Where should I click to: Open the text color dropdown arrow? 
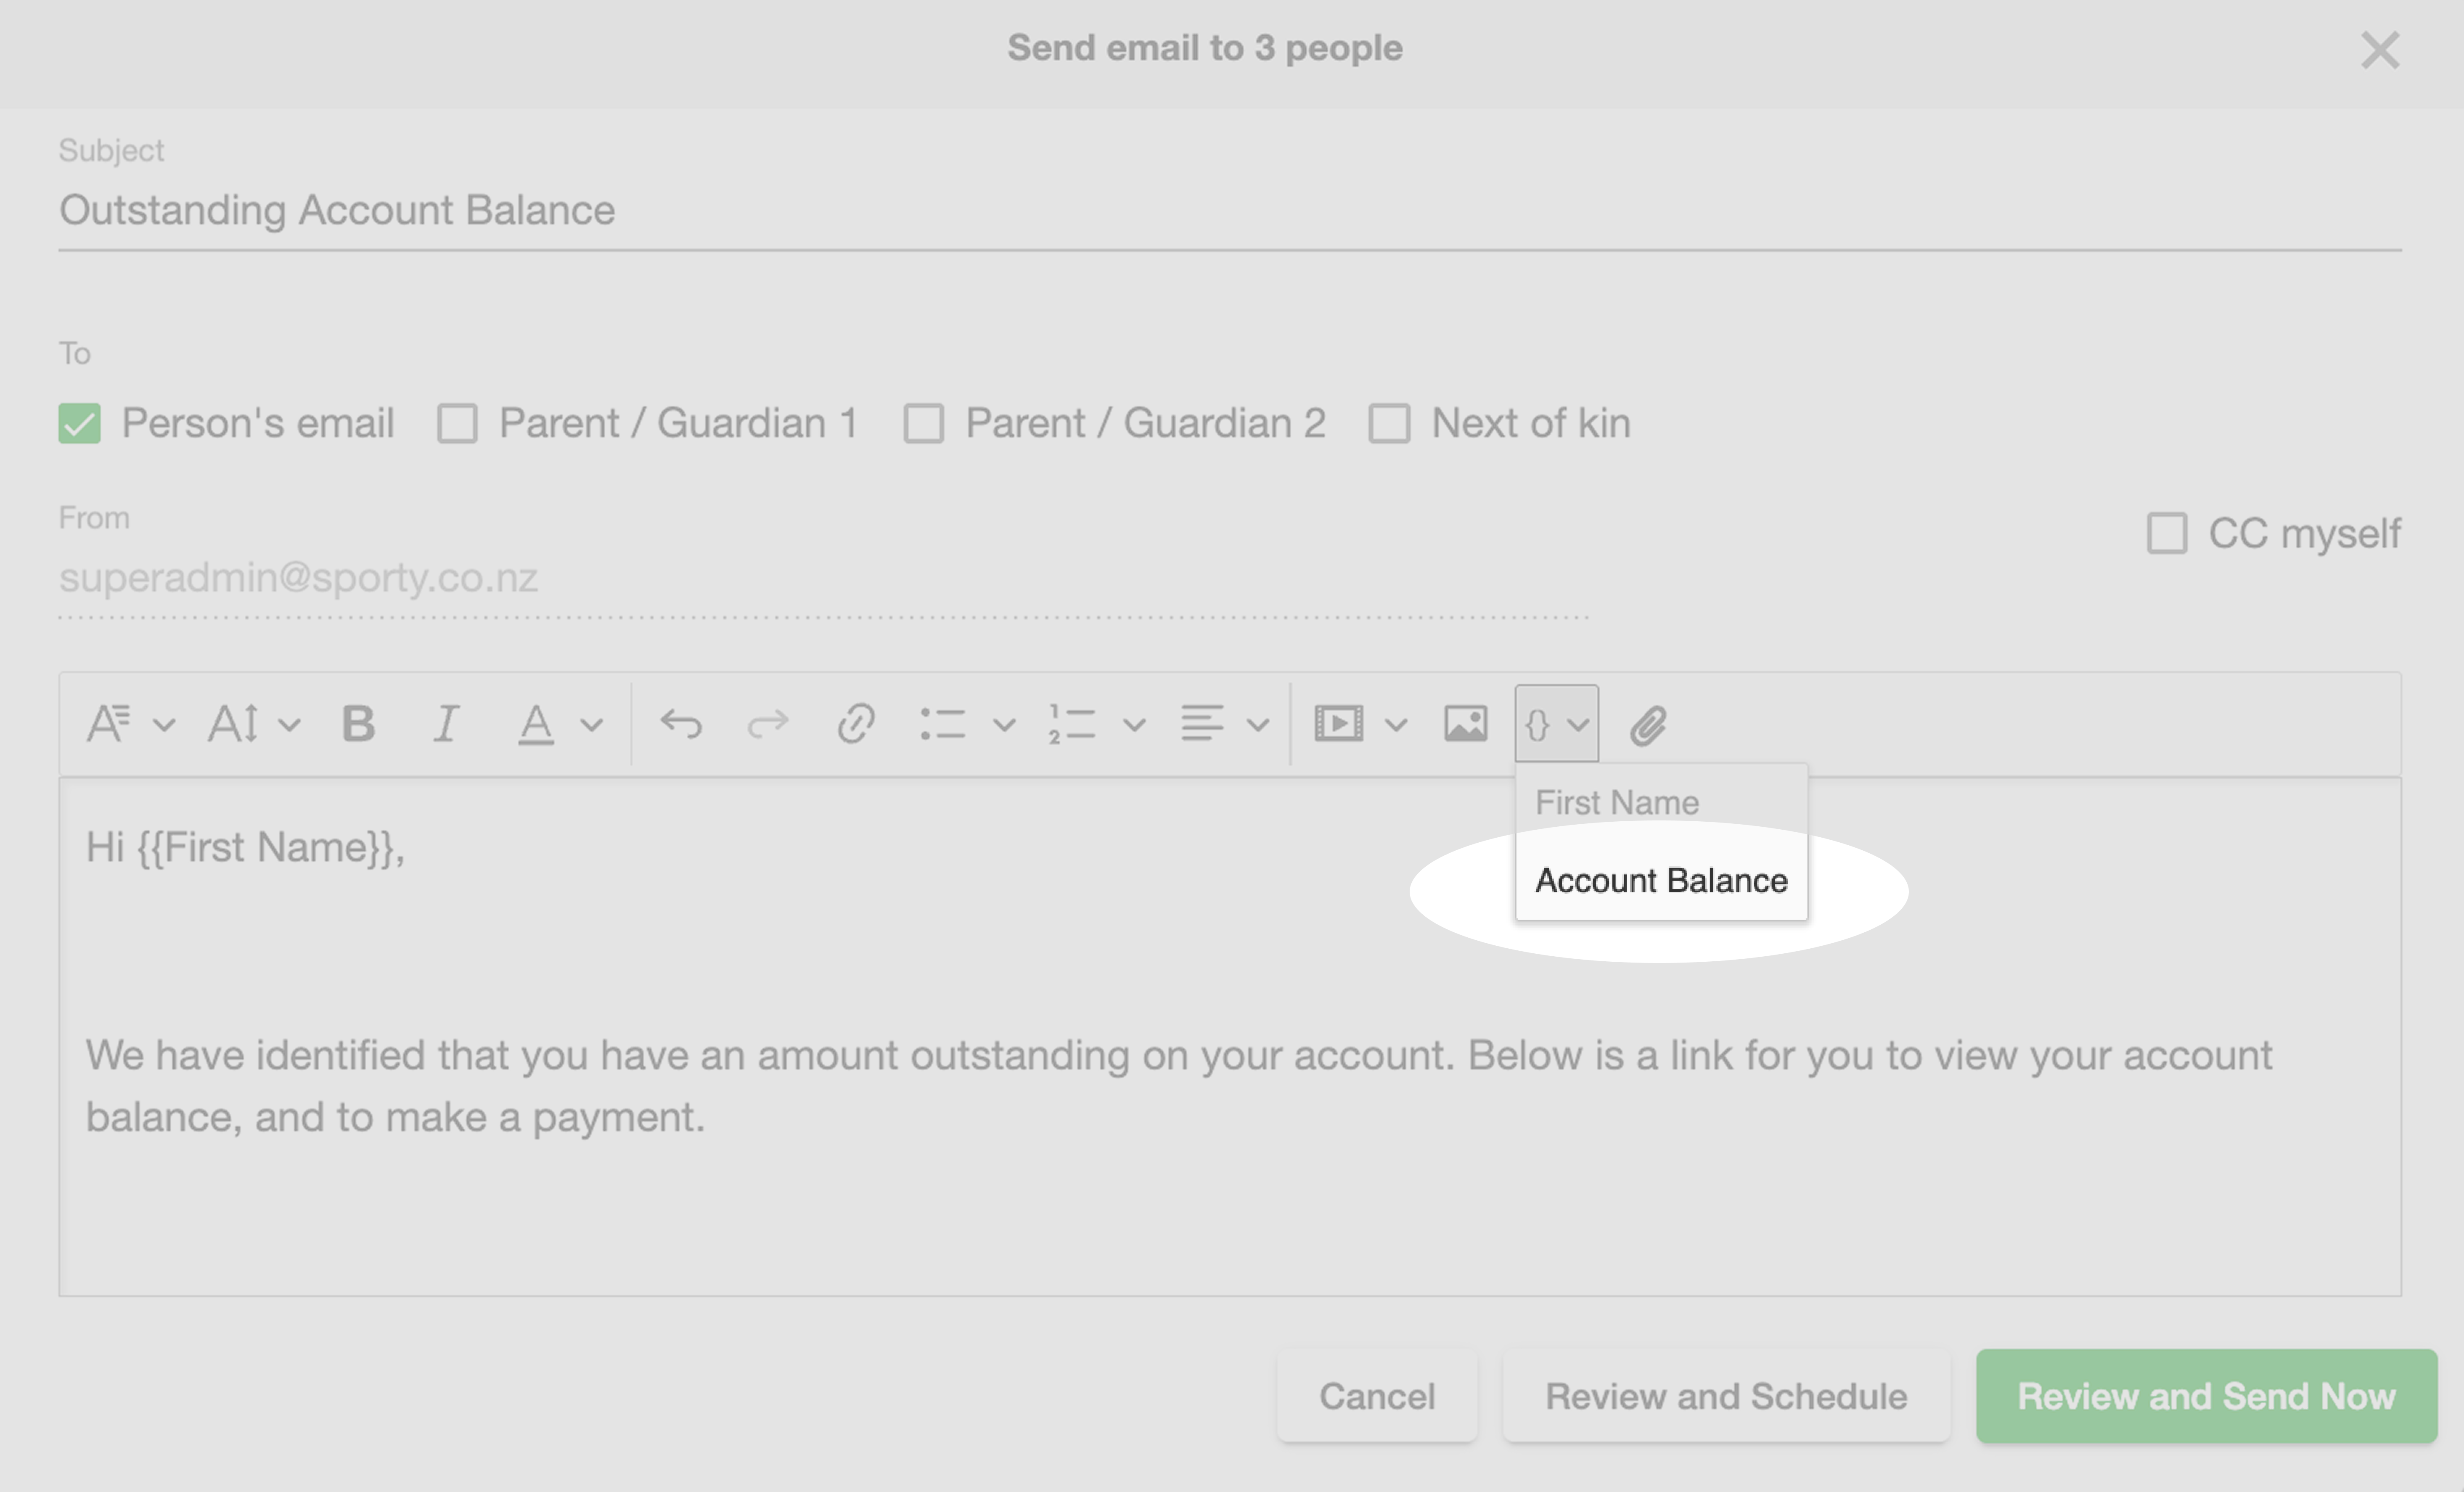pos(592,725)
